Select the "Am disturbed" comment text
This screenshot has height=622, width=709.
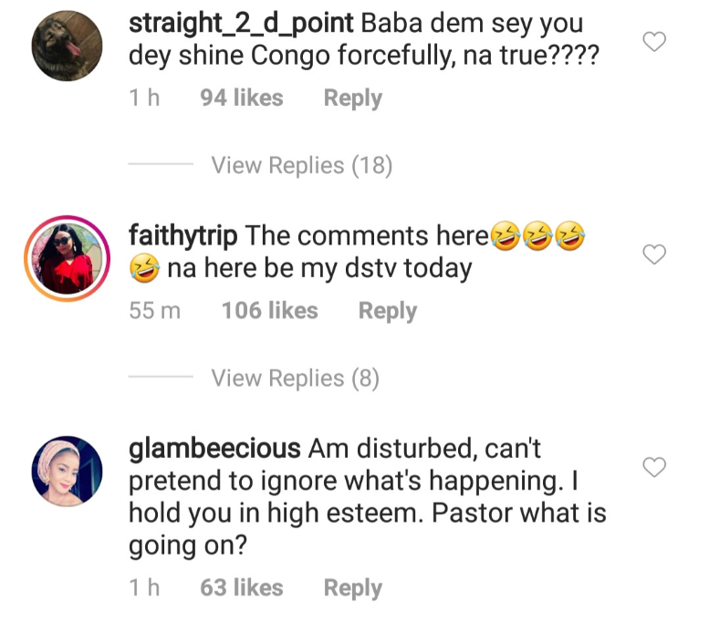(365, 497)
